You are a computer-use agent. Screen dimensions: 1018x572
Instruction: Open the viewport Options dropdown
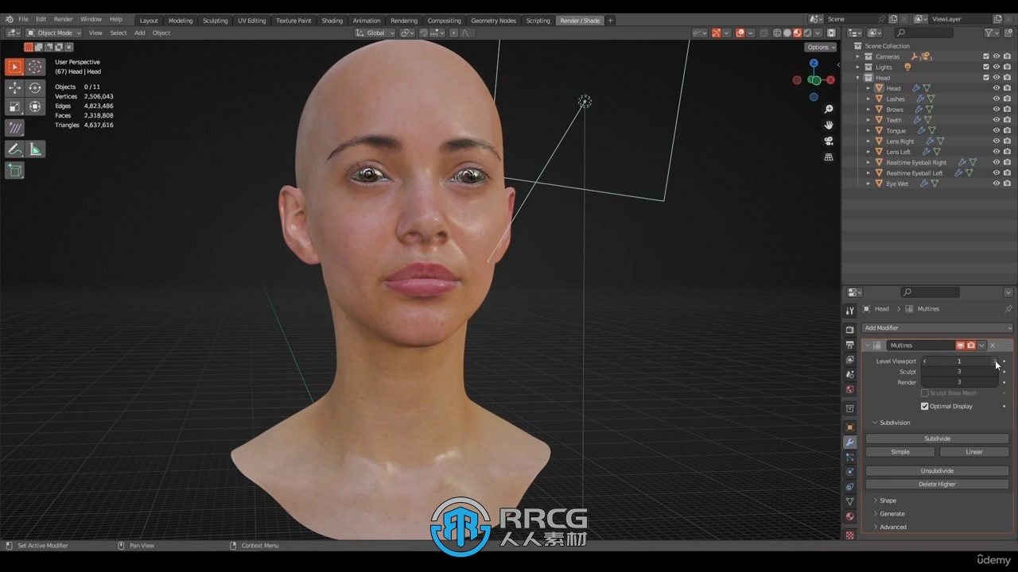[821, 47]
